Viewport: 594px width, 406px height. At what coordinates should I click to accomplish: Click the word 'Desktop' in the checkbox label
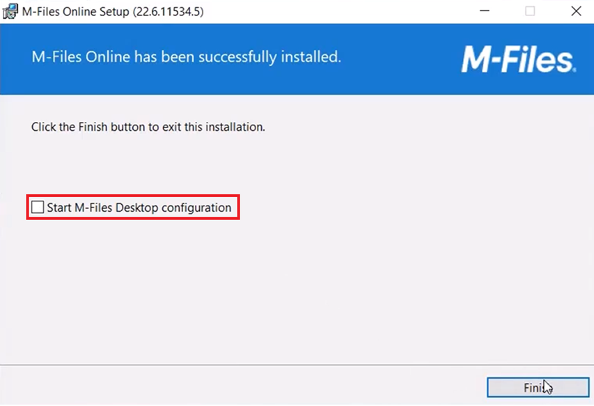[136, 208]
